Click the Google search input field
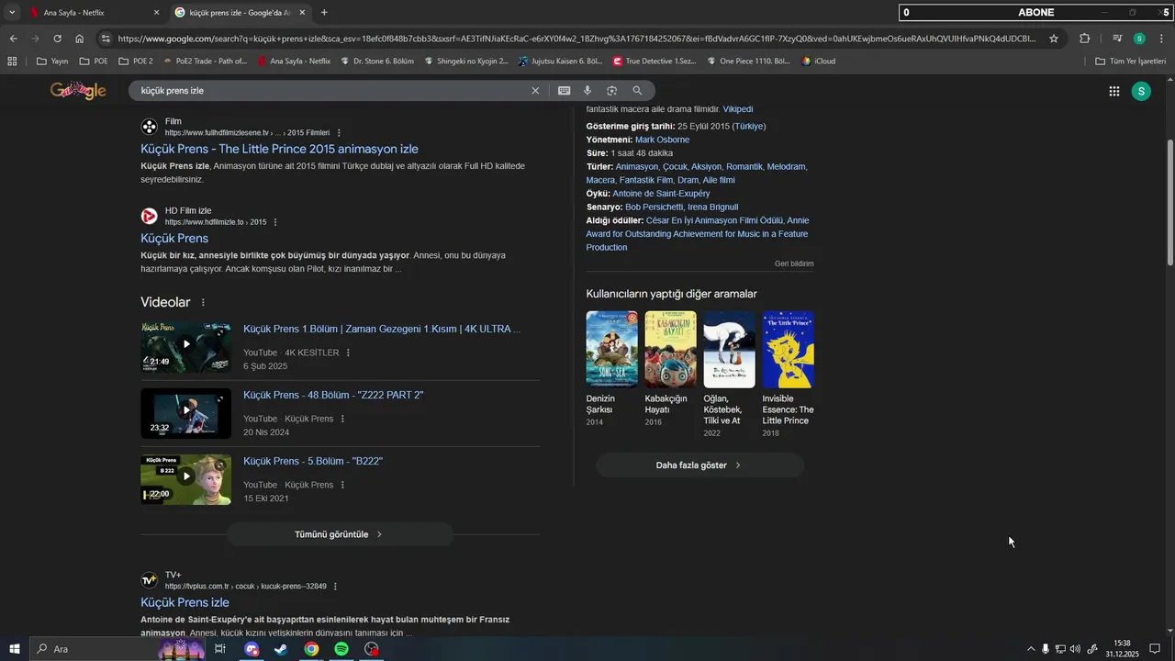 (x=330, y=91)
